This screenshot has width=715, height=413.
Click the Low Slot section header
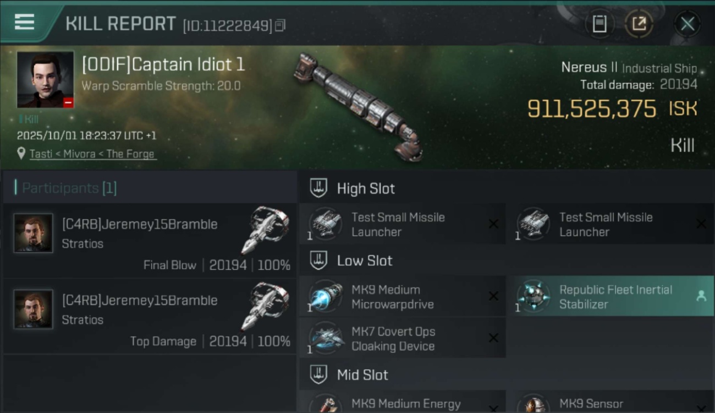(365, 260)
